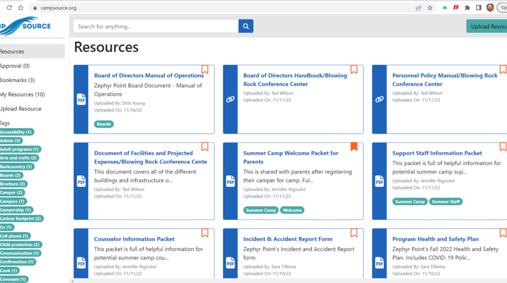Bookmark the Incident & Accident Report Form

pos(353,233)
